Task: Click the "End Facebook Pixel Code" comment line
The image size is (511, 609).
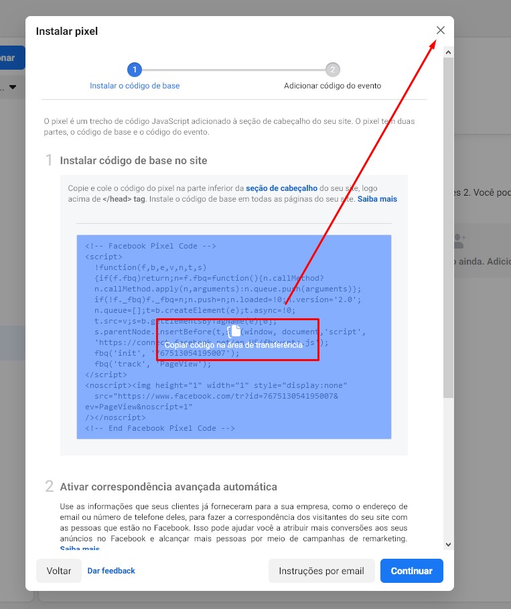Action: (160, 428)
